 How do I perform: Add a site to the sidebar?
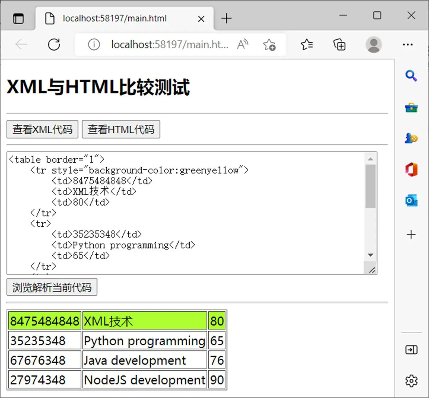pos(411,234)
